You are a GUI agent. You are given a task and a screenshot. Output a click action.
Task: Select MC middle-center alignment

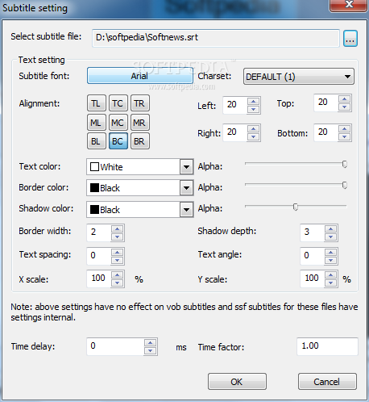pos(118,123)
